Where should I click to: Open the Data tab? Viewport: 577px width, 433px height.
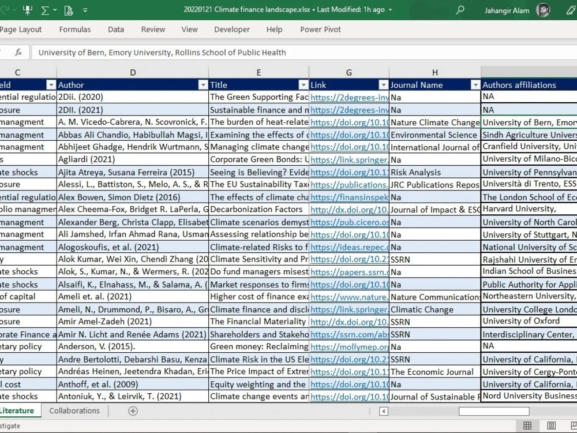click(x=115, y=29)
